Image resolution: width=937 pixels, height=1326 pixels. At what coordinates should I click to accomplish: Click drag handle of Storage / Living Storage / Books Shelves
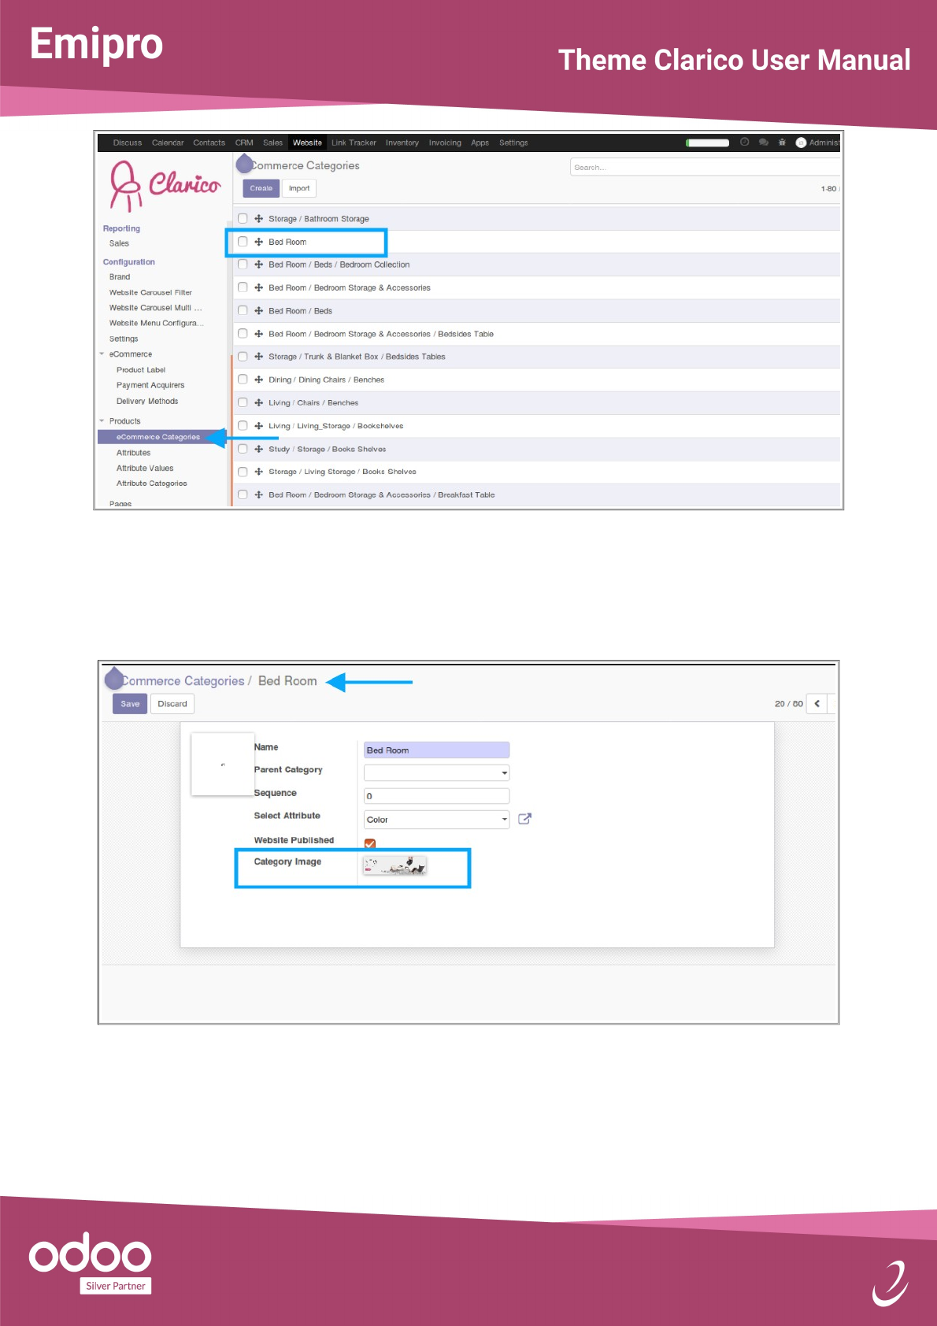[x=258, y=472]
